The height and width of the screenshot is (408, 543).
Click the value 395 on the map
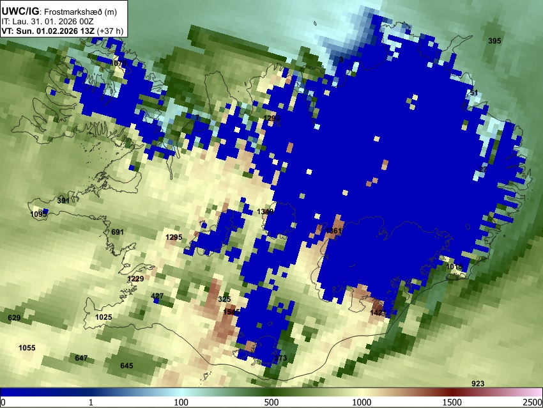(x=494, y=41)
